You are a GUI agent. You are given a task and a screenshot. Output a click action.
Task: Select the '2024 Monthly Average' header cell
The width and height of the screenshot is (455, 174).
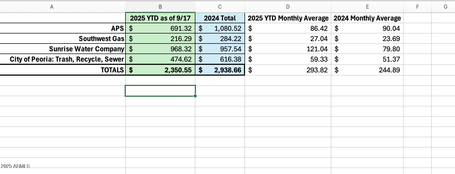coord(367,18)
